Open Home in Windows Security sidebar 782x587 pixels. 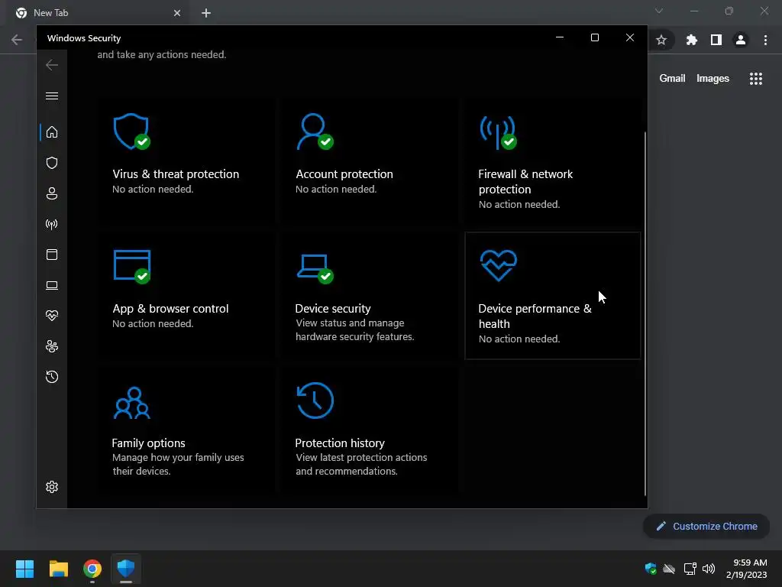52,132
